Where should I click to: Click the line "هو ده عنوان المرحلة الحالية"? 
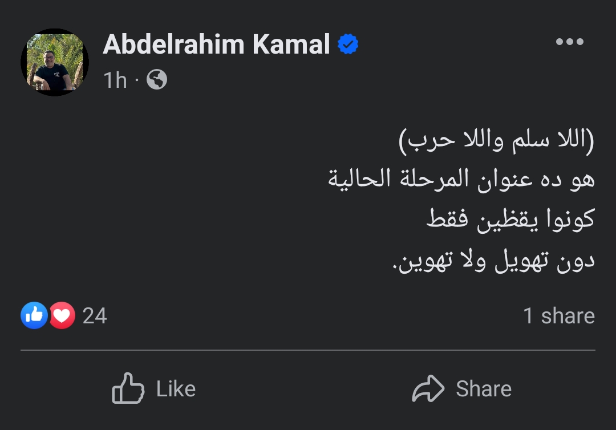461,180
